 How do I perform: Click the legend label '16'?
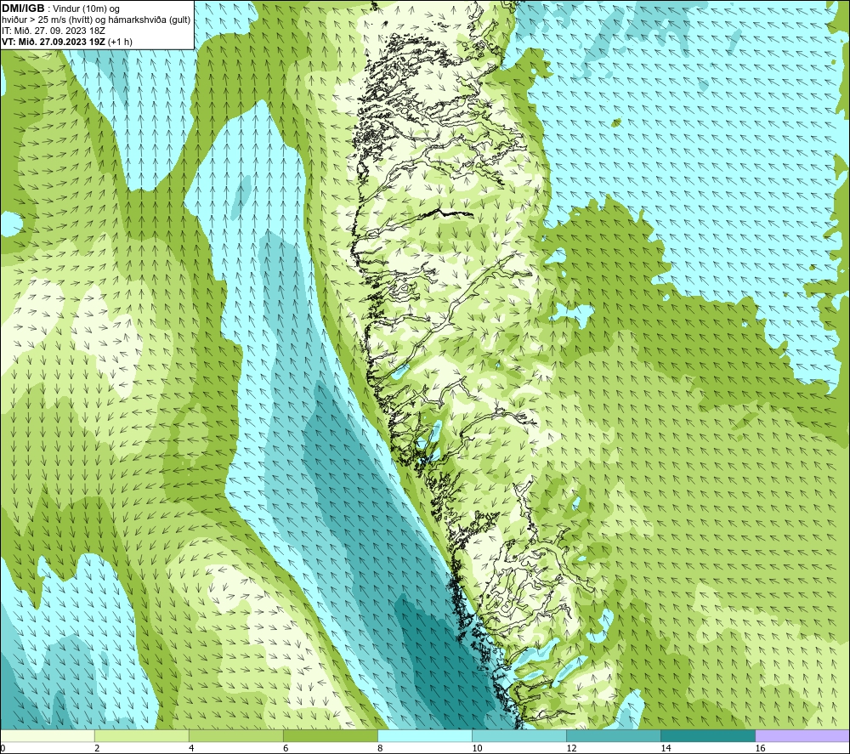click(x=759, y=748)
